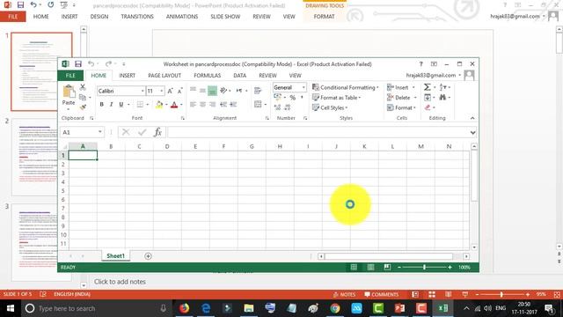Open the General number format dropdown
The height and width of the screenshot is (317, 563).
point(303,87)
